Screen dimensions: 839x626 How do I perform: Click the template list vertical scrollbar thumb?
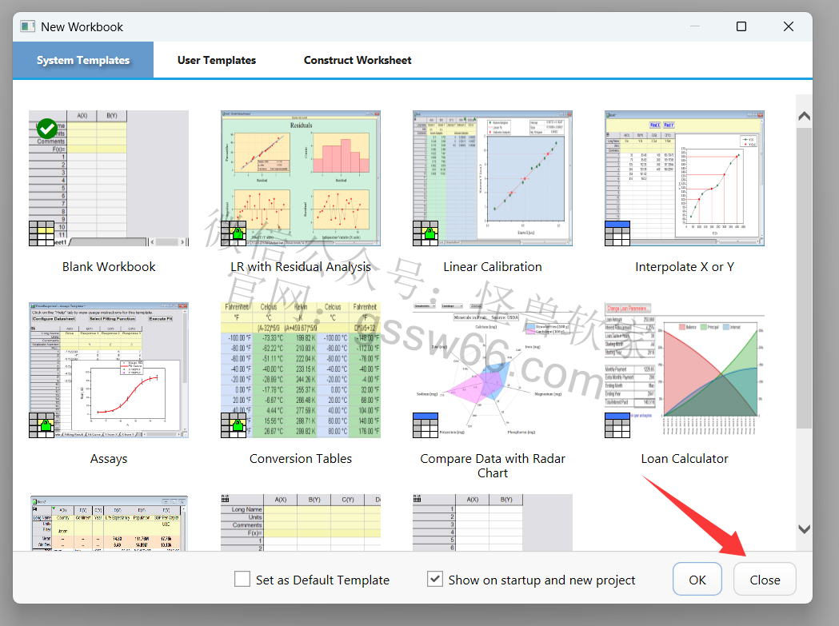(804, 278)
